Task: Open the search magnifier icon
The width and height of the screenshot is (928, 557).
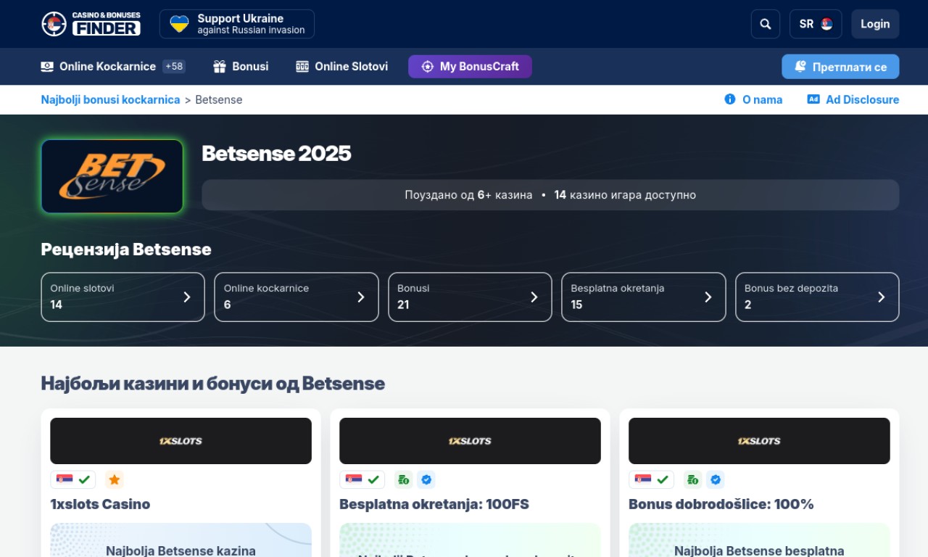Action: tap(766, 24)
